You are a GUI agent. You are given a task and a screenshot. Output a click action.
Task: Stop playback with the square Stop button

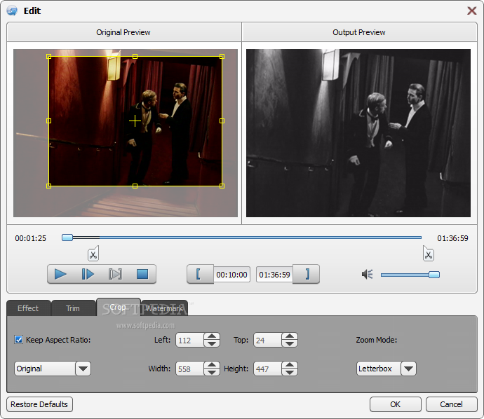(x=142, y=274)
